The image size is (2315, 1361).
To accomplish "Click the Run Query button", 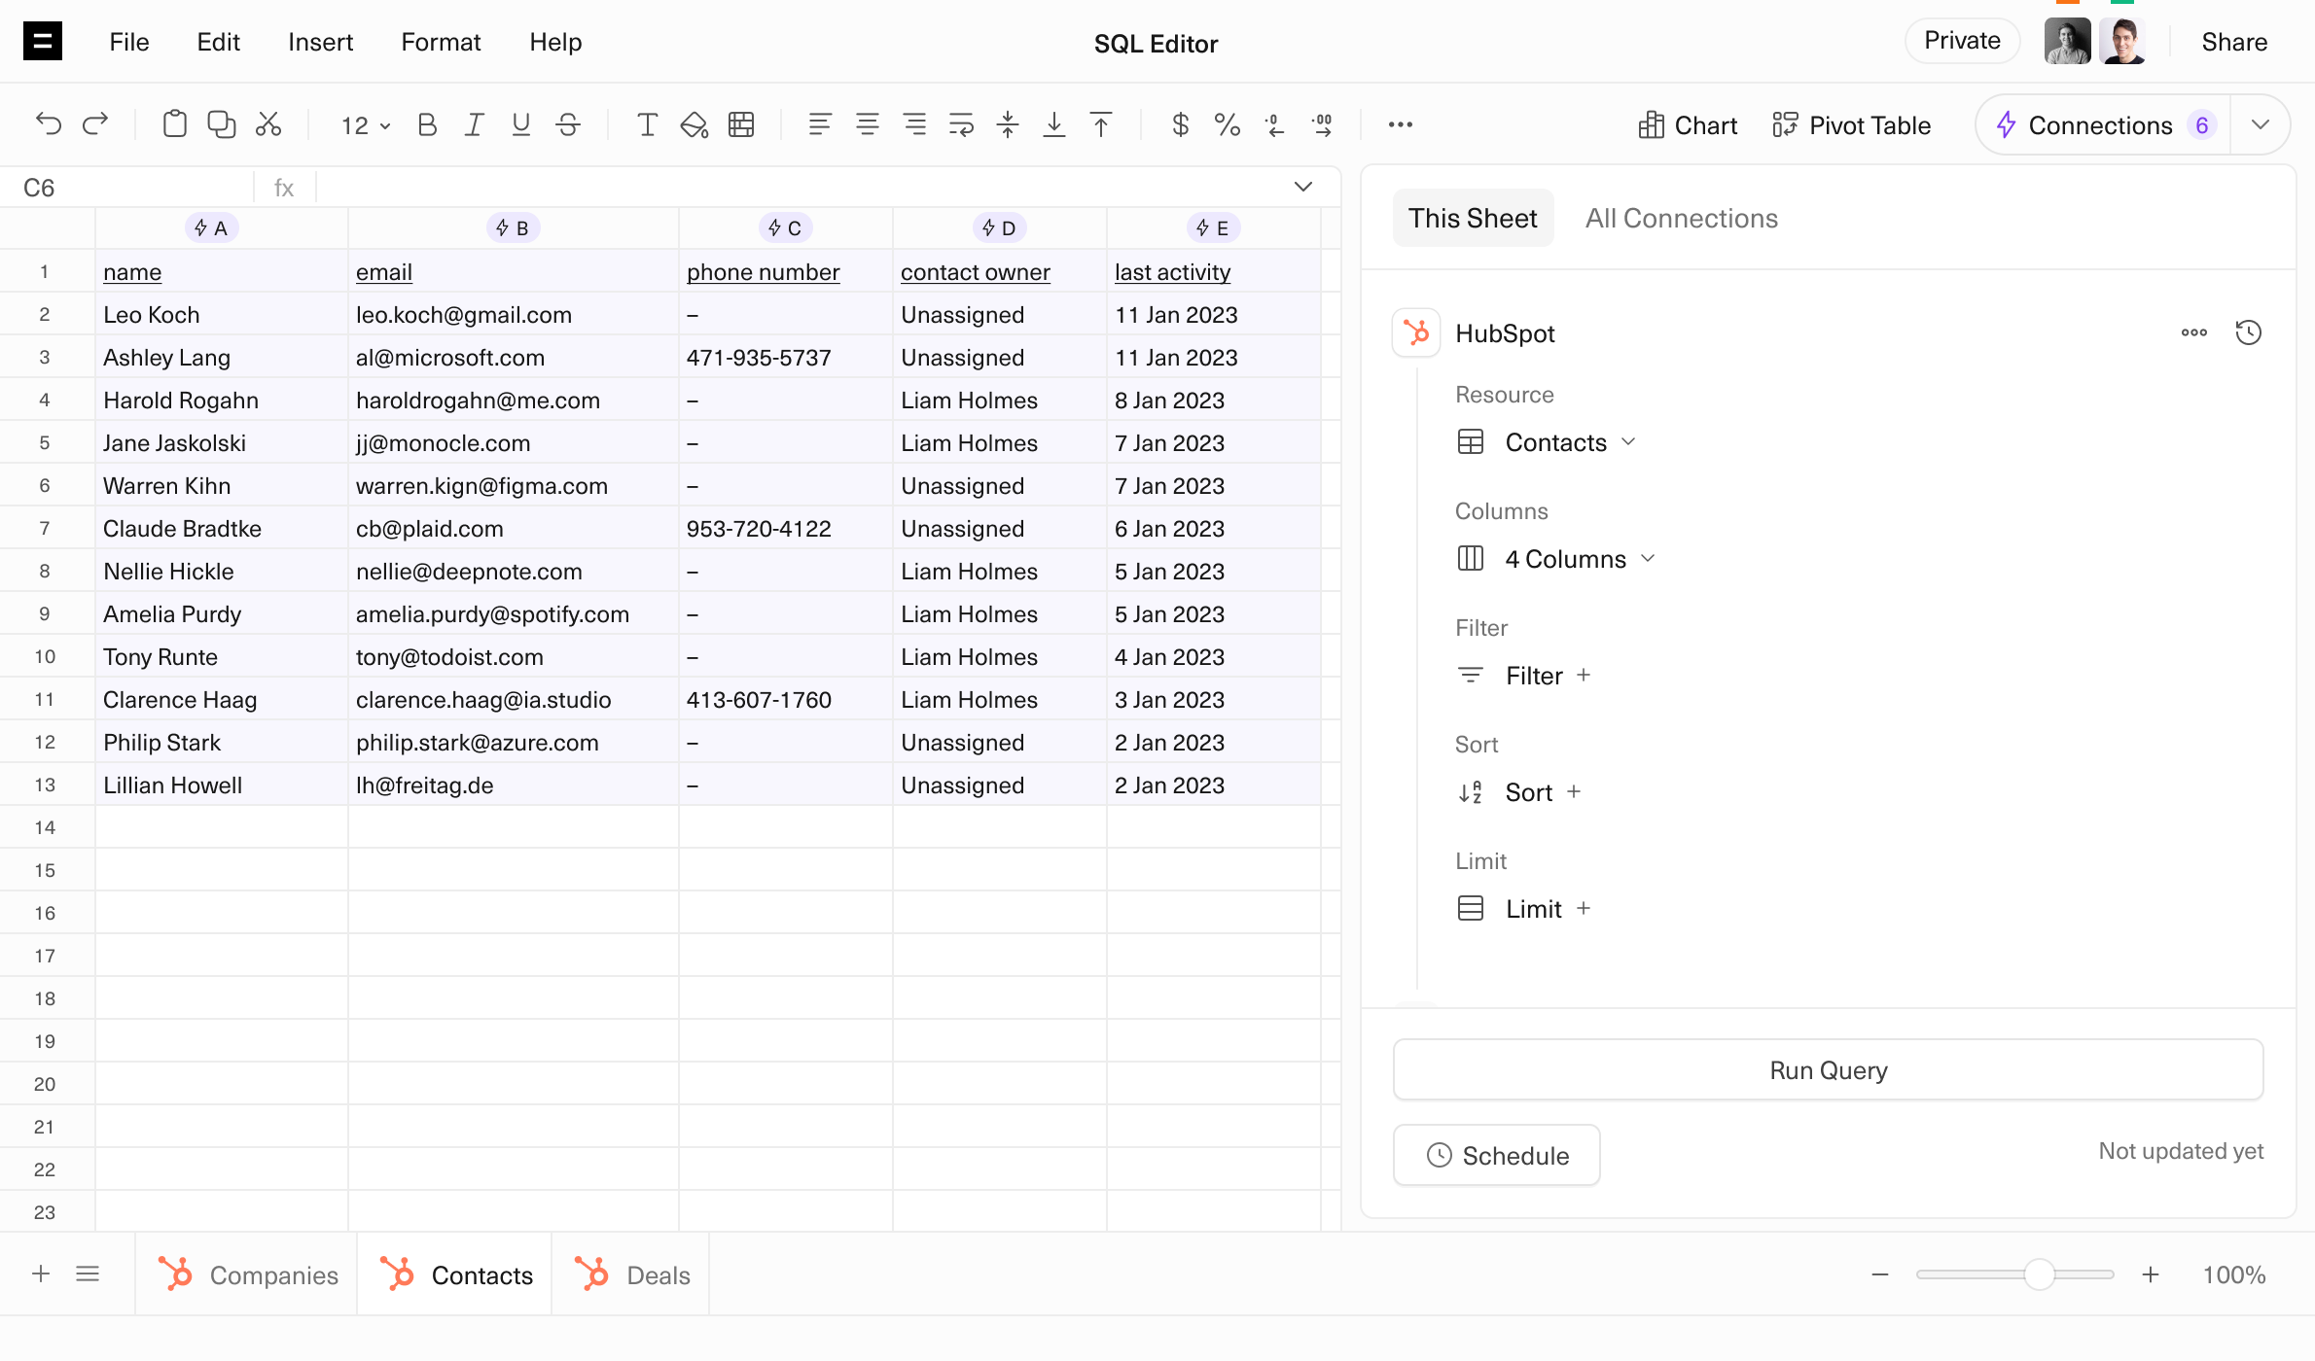I will click(x=1828, y=1070).
